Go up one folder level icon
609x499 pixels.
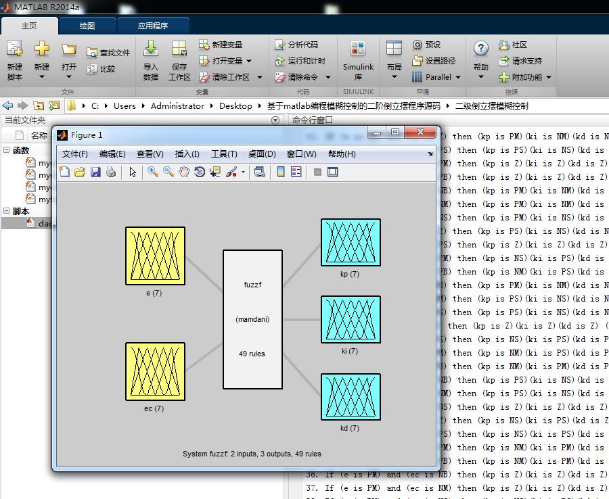tap(39, 105)
